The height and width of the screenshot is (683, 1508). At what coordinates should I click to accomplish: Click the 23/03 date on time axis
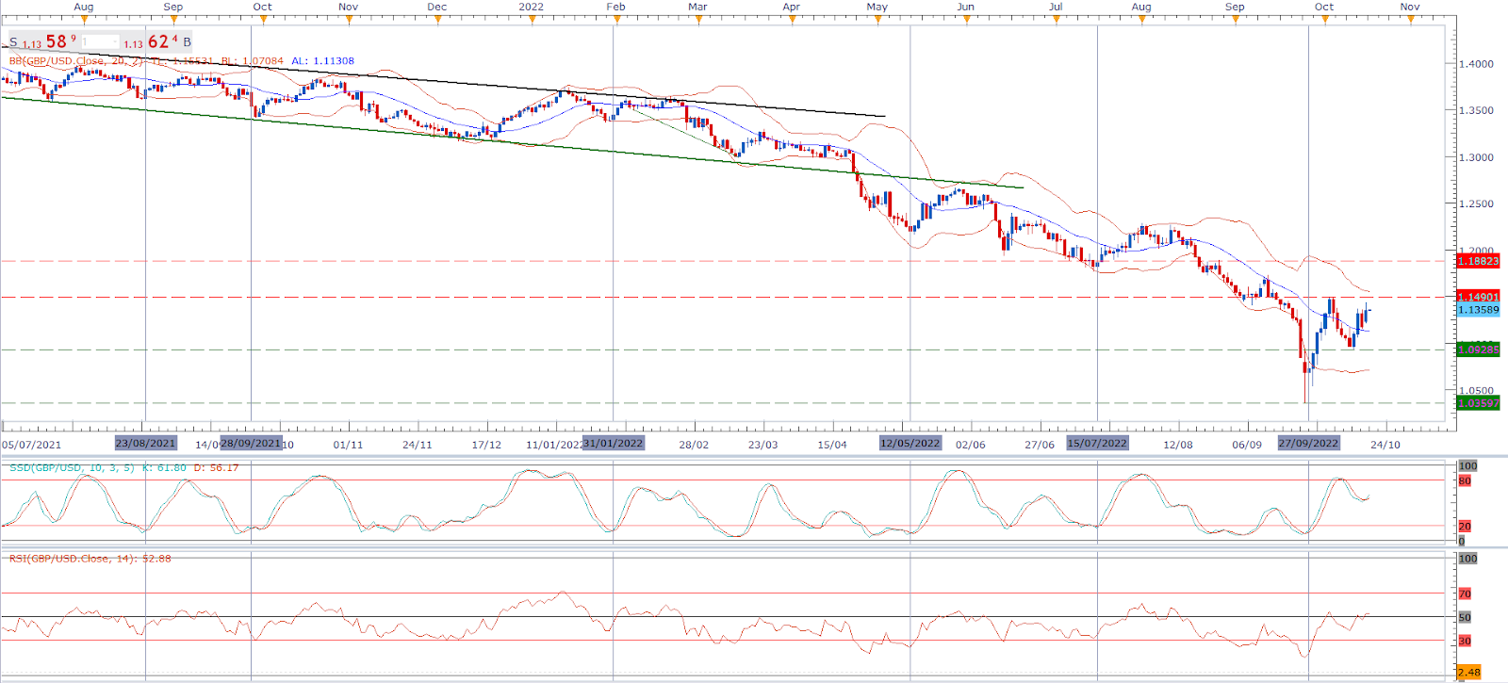click(762, 445)
